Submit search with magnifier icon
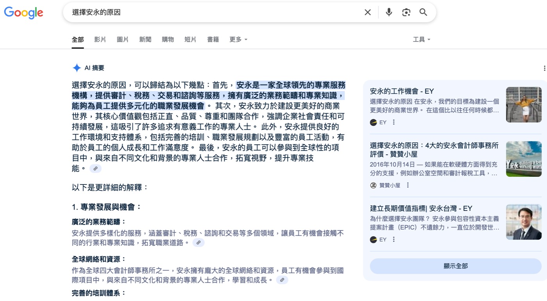The width and height of the screenshot is (547, 301). click(423, 12)
